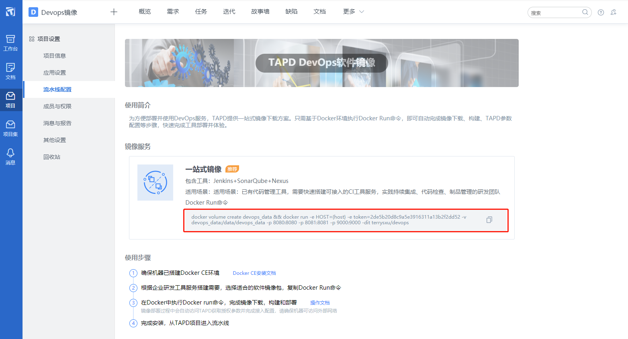
Task: Switch to the 缺陷 tab
Action: (x=291, y=12)
